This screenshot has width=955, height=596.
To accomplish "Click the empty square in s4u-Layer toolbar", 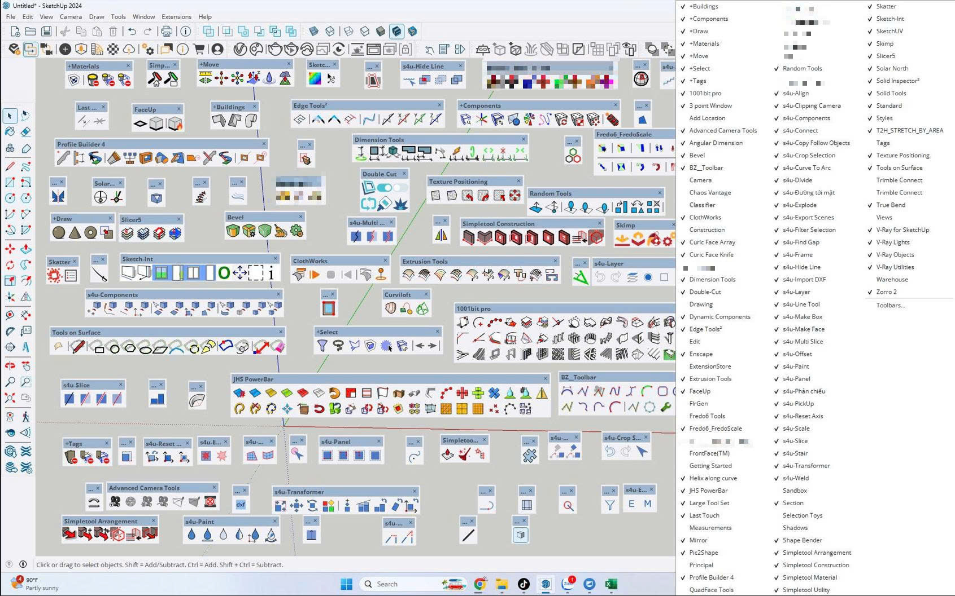I will click(x=664, y=277).
